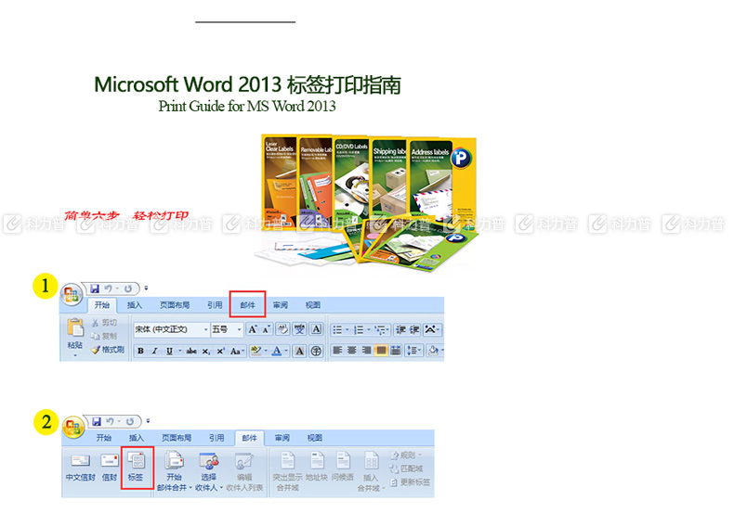734x513 pixels.
Task: Open the 插入 tab in the Home ribbon
Action: click(135, 305)
